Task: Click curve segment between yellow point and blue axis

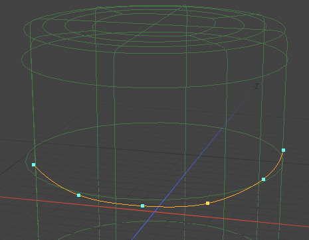Action: (x=184, y=207)
